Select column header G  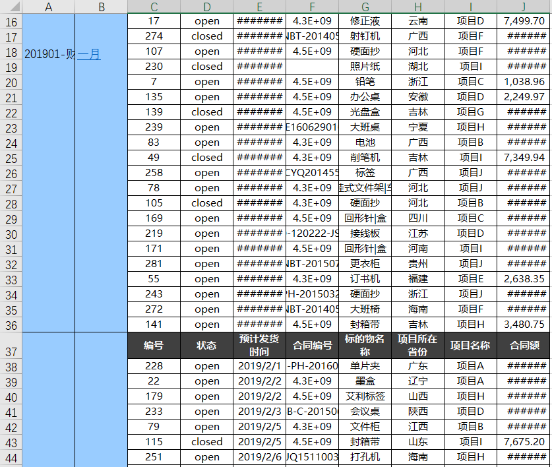[x=365, y=7]
